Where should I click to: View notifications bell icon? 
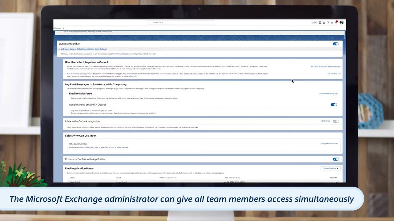click(336, 22)
